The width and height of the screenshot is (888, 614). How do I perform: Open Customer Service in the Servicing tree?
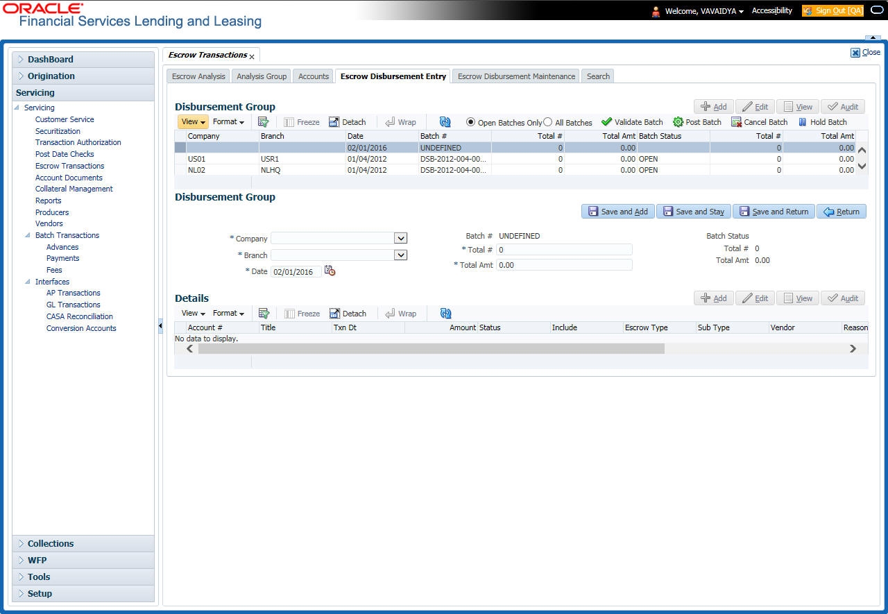[x=65, y=119]
